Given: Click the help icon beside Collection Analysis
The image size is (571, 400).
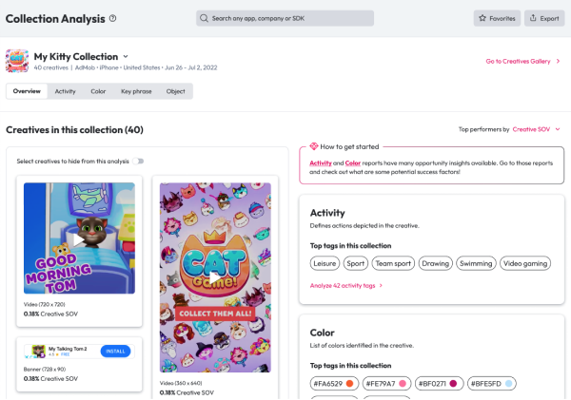Looking at the screenshot, I should (x=113, y=18).
